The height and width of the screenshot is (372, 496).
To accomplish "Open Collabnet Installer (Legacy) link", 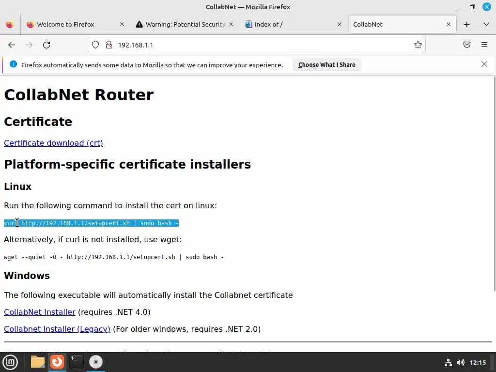I will (57, 329).
